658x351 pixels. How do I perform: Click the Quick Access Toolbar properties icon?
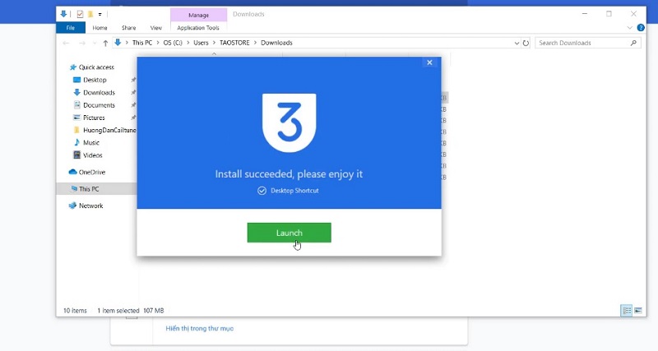(80, 14)
